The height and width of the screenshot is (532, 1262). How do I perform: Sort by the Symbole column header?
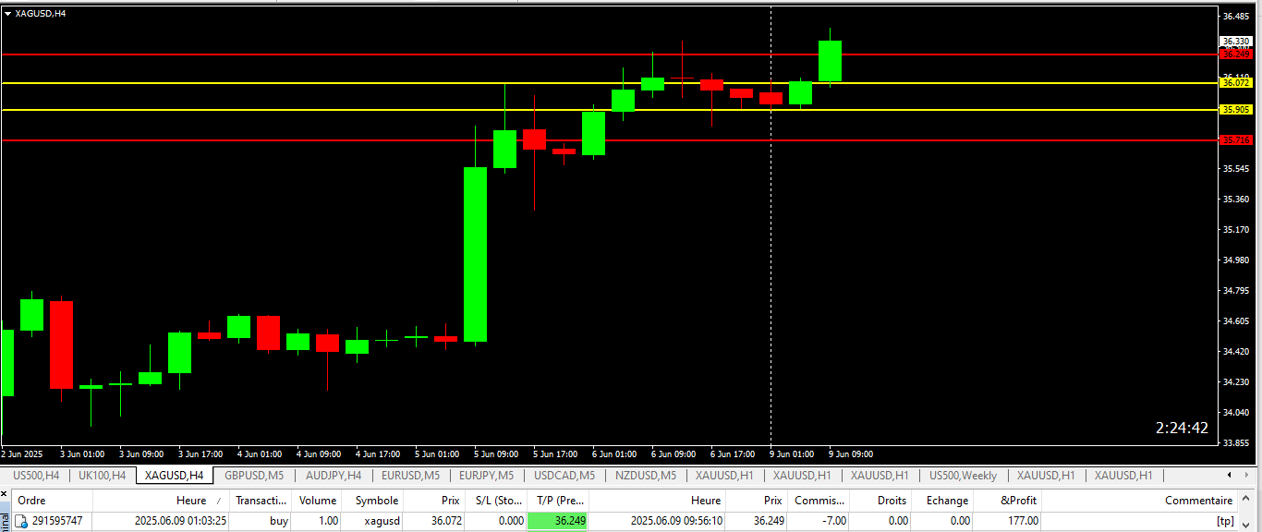tap(372, 501)
